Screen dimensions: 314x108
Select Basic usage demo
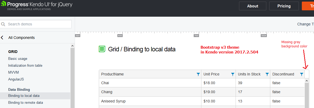(18, 58)
